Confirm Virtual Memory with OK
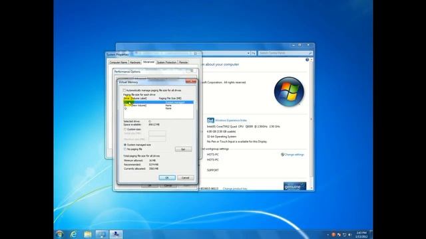426x239 pixels. tap(167, 178)
